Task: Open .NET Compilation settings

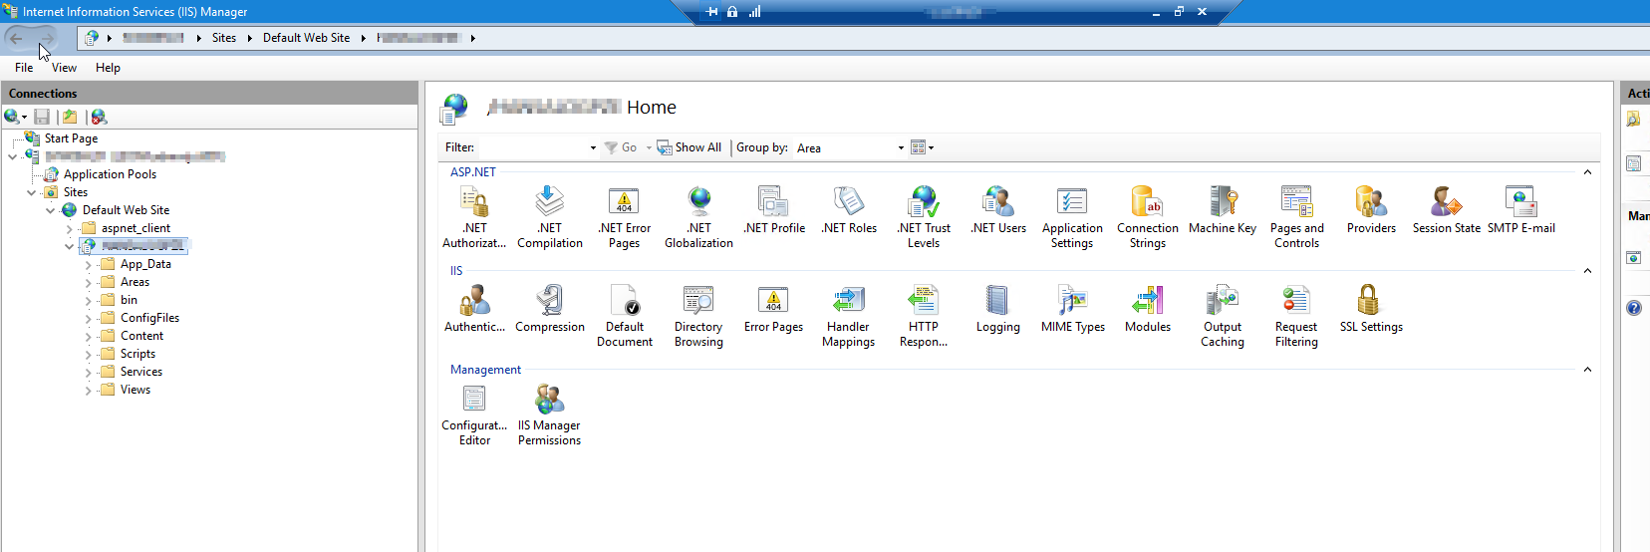Action: (550, 216)
